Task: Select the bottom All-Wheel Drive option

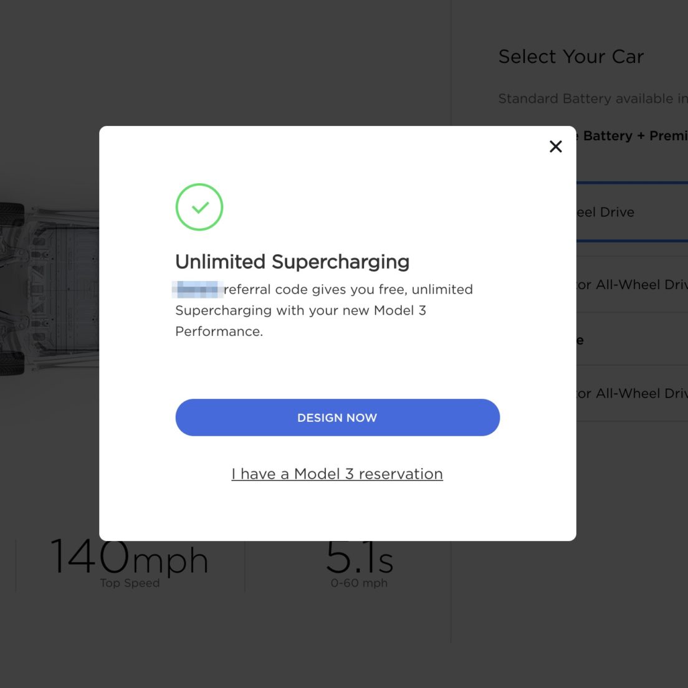Action: tap(633, 393)
